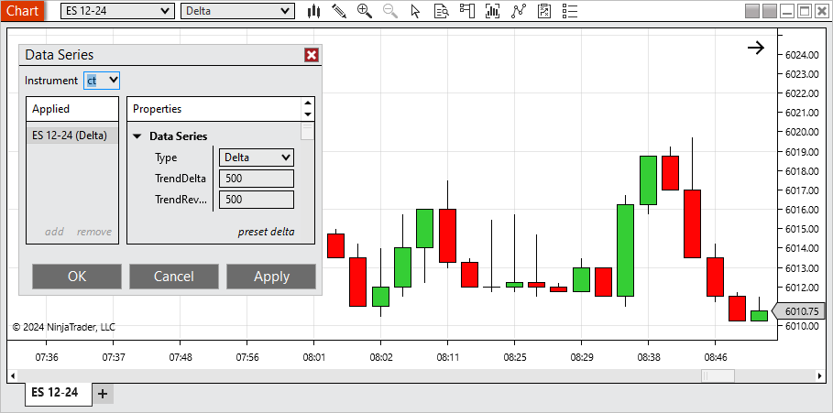
Task: Open the Data Series candlestick icon
Action: 313,11
